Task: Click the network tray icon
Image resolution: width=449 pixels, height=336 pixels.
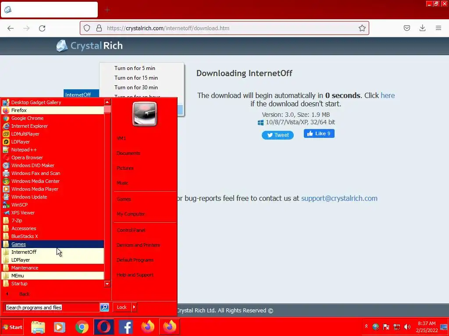Action: (x=396, y=327)
